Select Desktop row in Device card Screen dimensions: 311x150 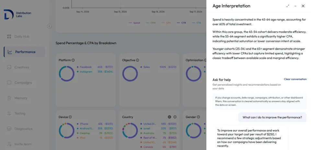pos(95,133)
